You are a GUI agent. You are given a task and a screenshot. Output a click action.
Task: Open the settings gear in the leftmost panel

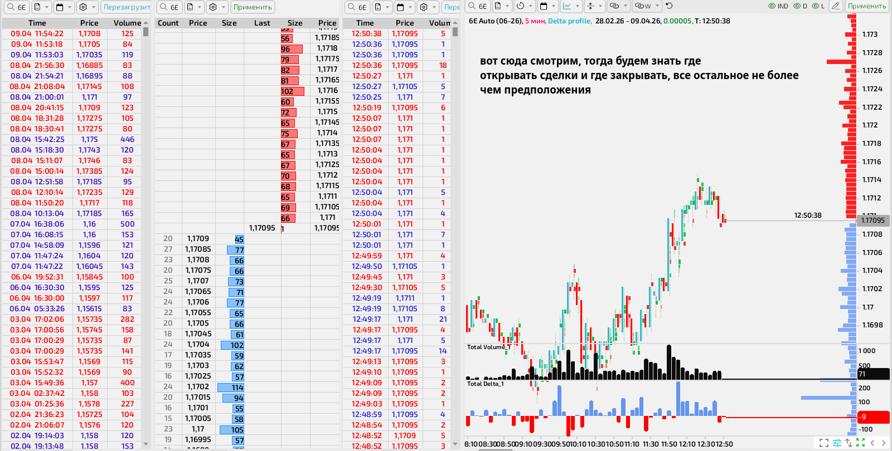[x=83, y=7]
